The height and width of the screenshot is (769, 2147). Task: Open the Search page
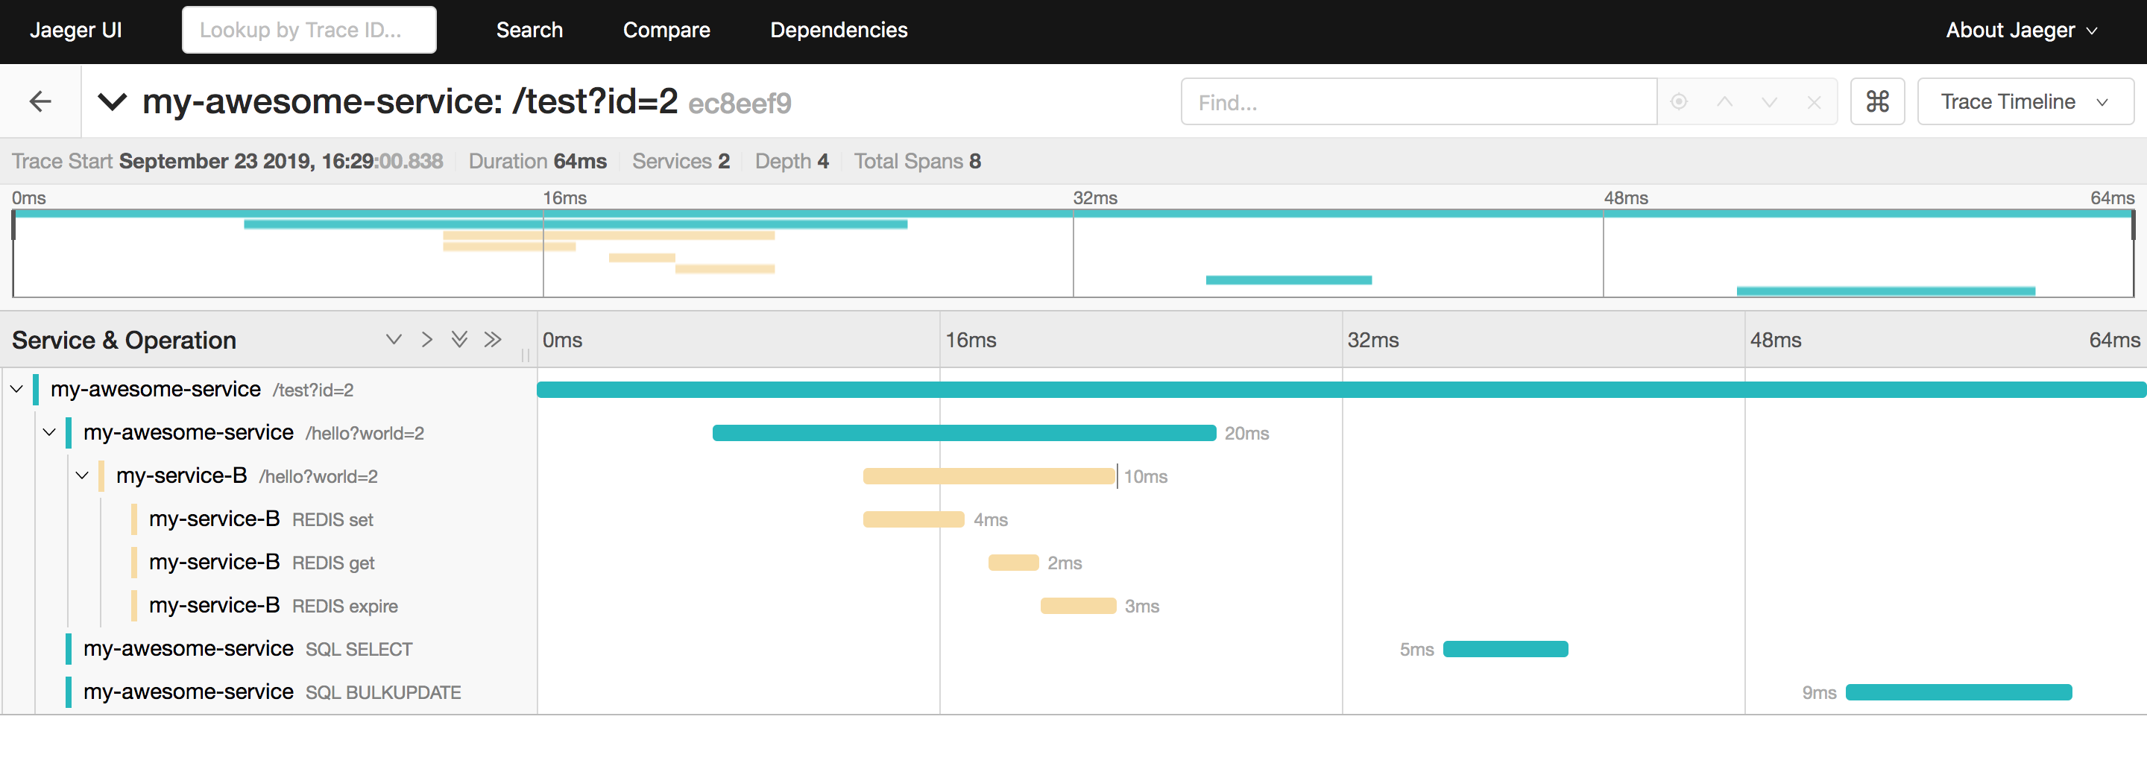529,30
